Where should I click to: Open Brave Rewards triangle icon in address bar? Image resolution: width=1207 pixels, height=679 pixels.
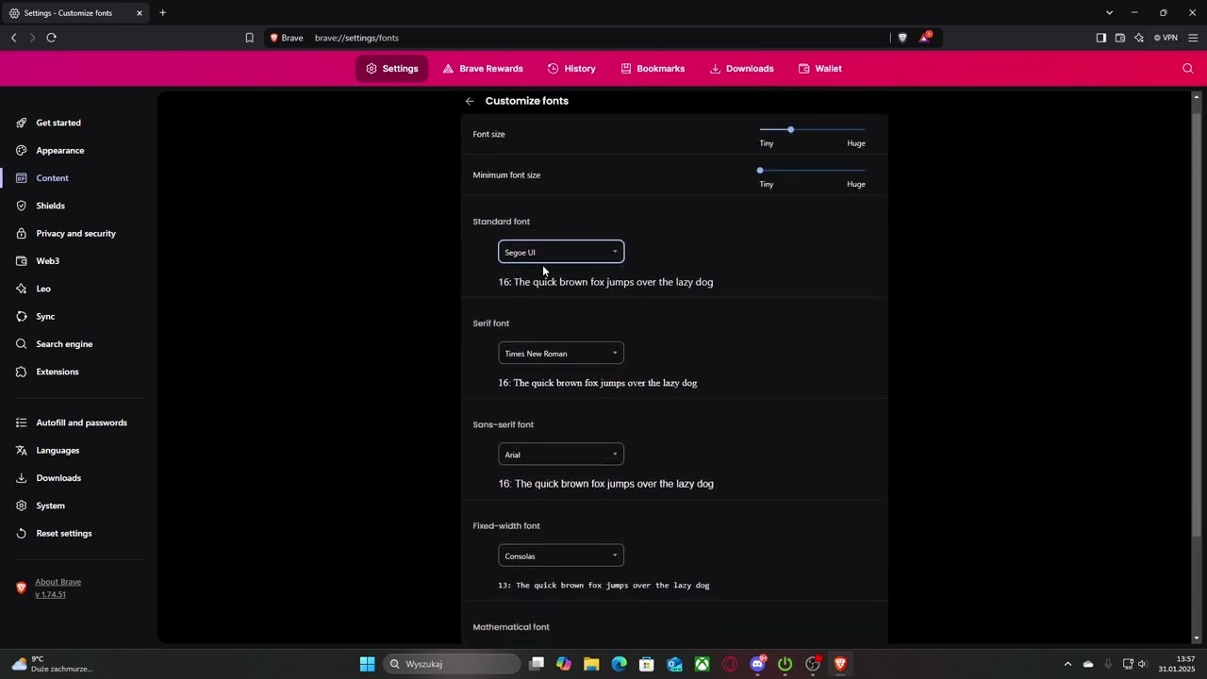(x=925, y=38)
